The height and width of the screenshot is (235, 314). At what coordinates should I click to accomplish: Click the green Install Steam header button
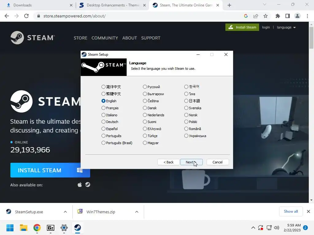pos(242,27)
